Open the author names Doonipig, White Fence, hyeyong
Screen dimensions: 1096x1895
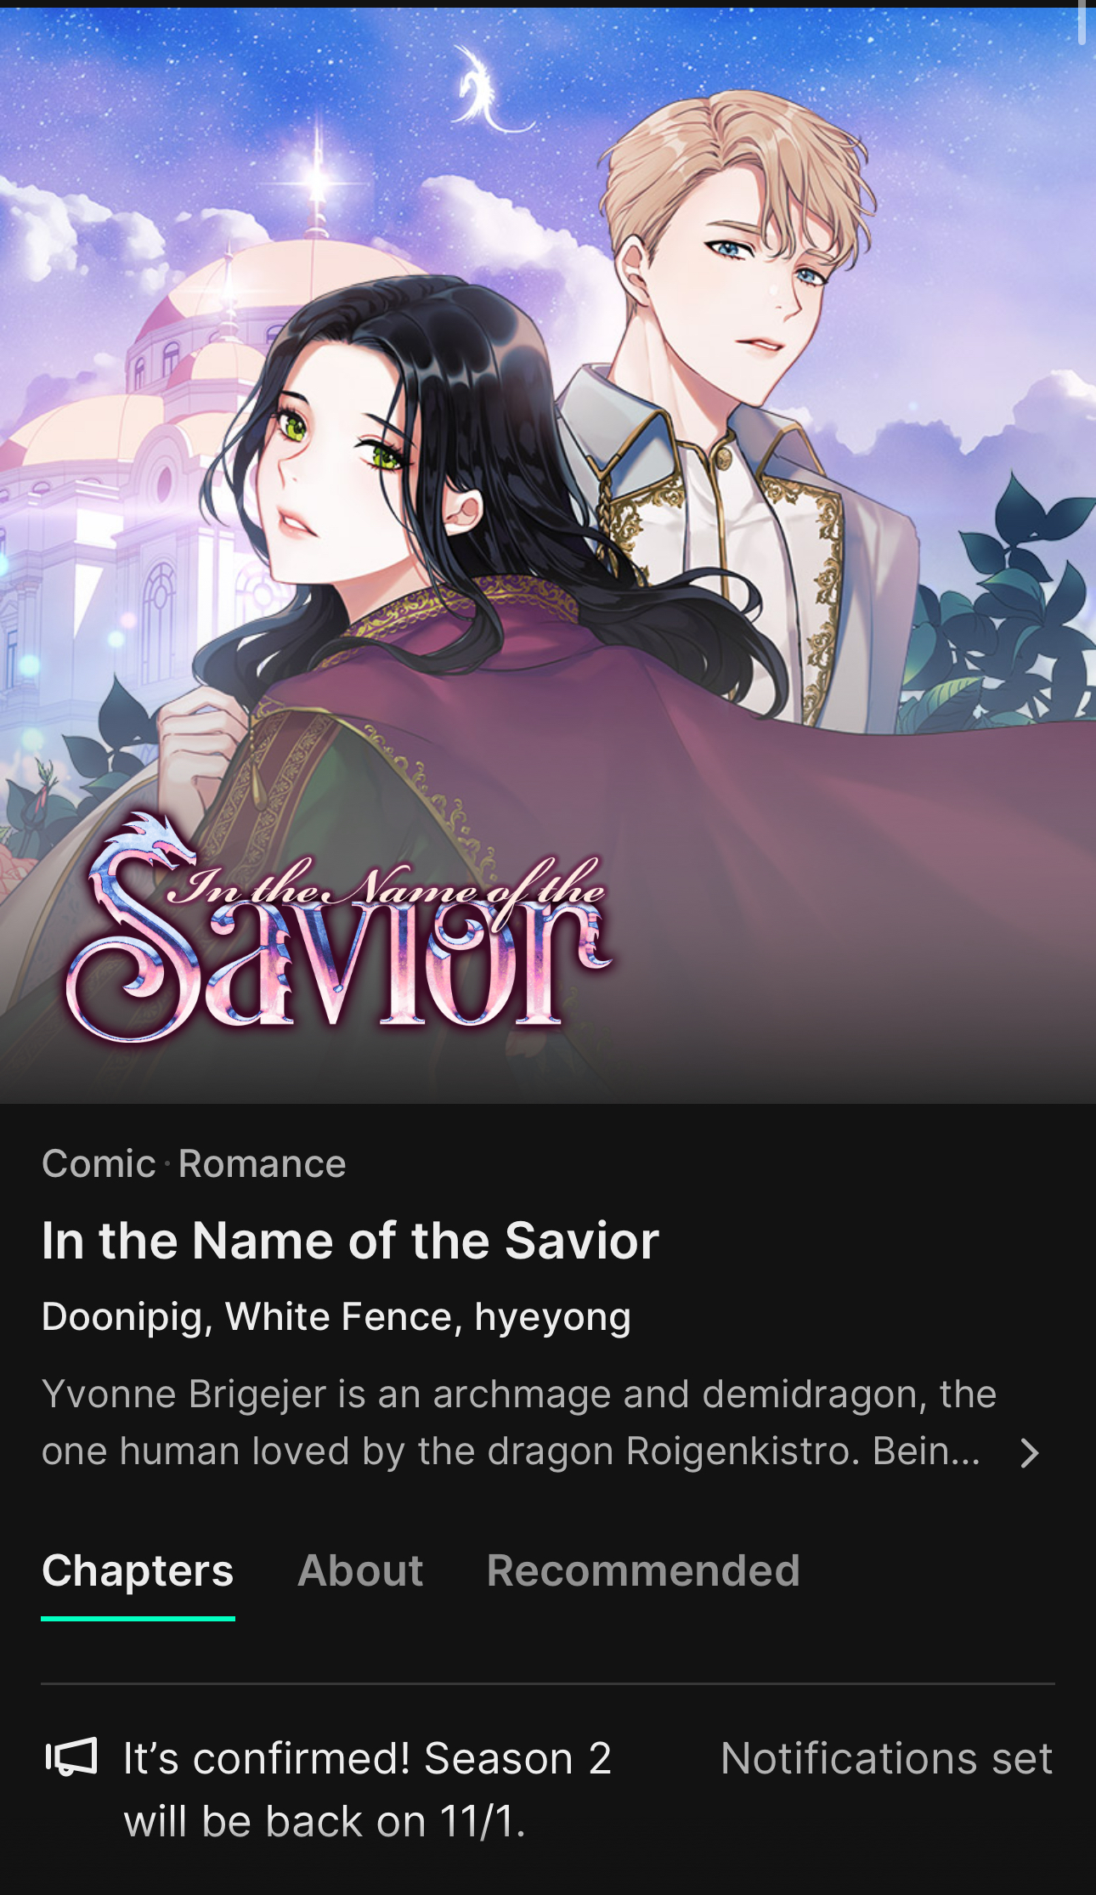[336, 1316]
